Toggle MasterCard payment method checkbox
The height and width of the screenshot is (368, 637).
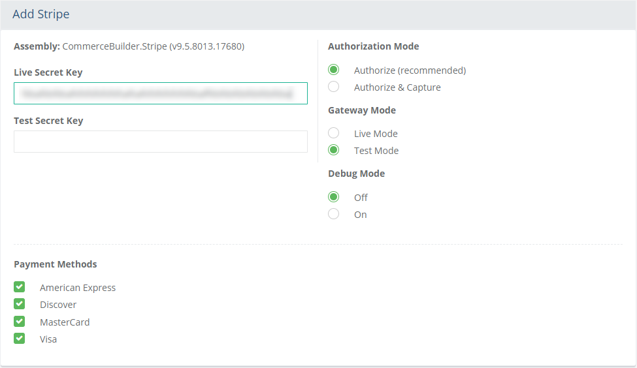[19, 321]
